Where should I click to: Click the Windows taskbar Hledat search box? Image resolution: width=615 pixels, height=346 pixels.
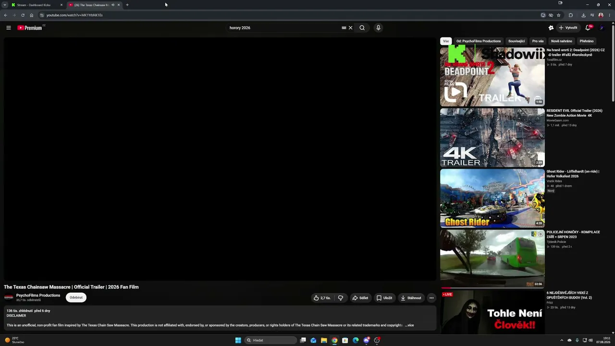(270, 340)
